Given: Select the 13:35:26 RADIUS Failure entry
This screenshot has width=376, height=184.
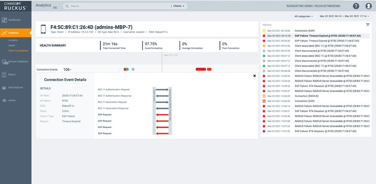Looking at the screenshot, I should (x=316, y=76).
